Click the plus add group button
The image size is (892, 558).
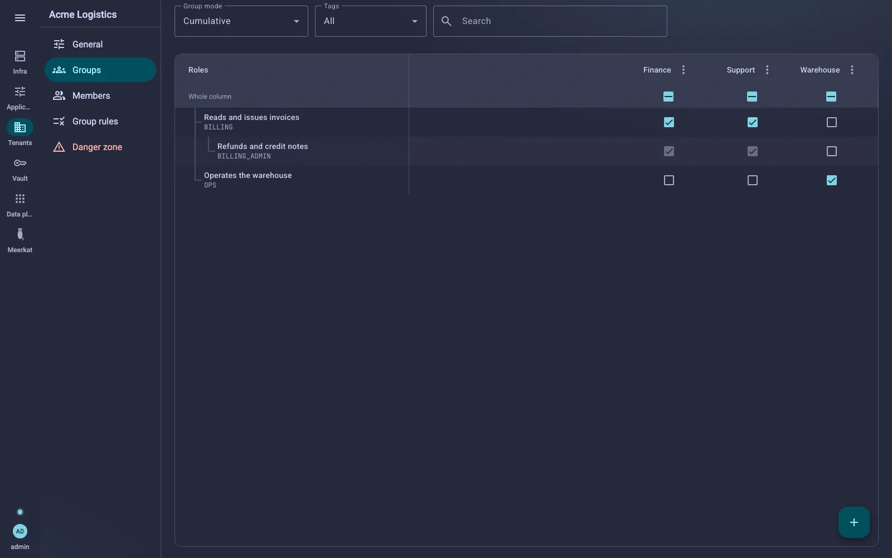(x=854, y=522)
